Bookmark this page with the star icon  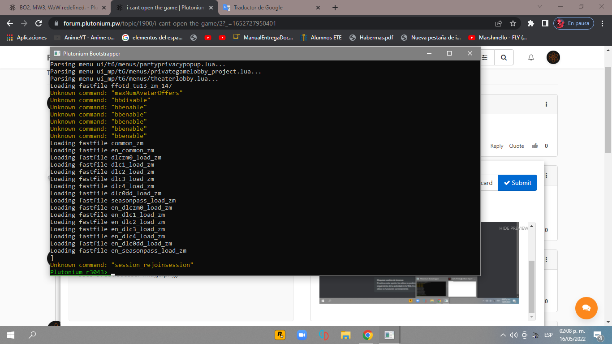[x=513, y=23]
